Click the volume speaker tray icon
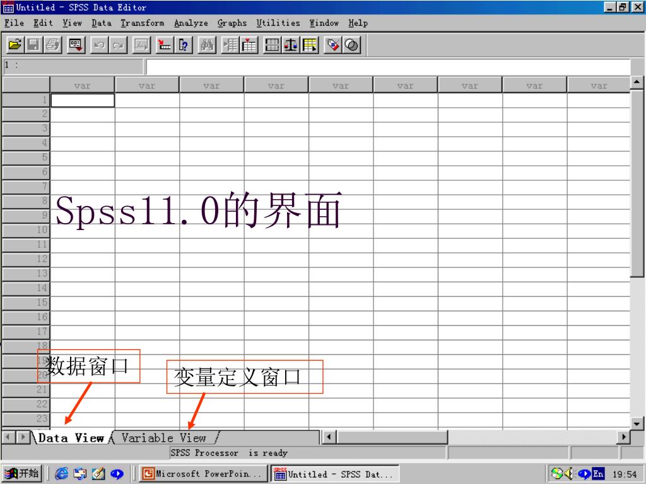 coord(570,474)
